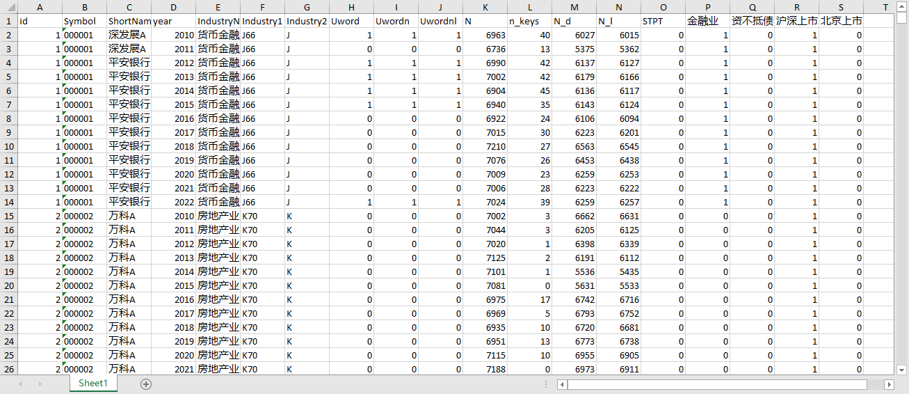Image resolution: width=909 pixels, height=394 pixels.
Task: Click the '平安银行' cell in row 4
Action: [129, 63]
